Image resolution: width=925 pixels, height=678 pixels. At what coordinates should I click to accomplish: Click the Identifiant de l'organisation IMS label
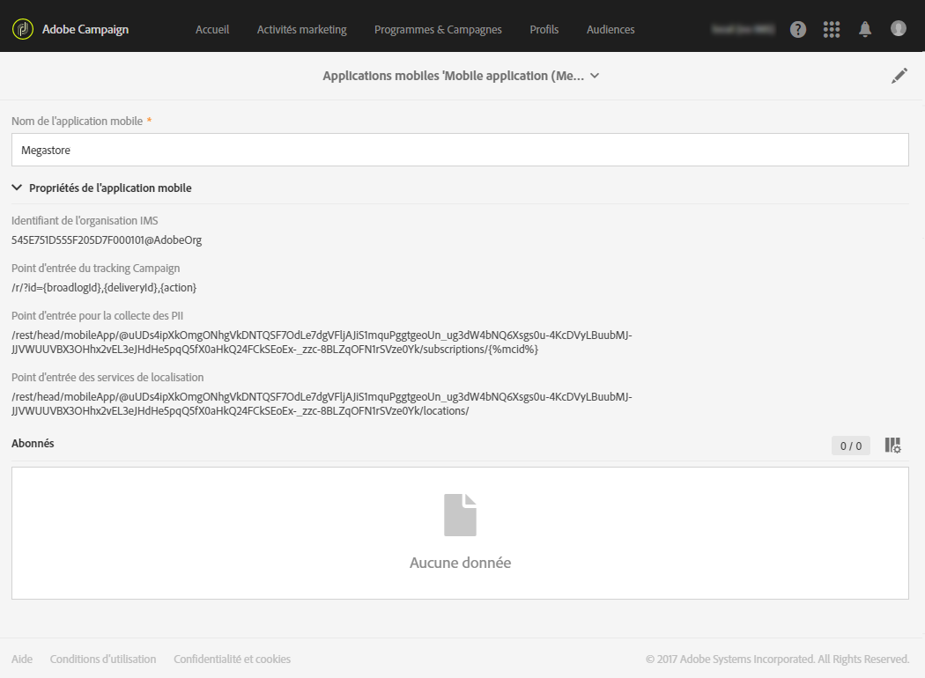point(85,220)
